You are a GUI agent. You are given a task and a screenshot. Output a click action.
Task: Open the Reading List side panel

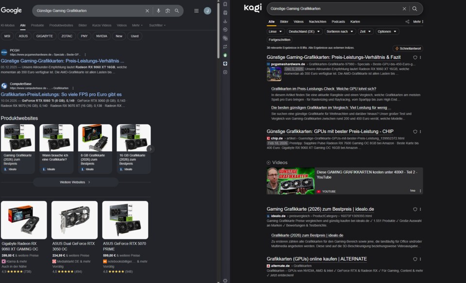click(225, 13)
